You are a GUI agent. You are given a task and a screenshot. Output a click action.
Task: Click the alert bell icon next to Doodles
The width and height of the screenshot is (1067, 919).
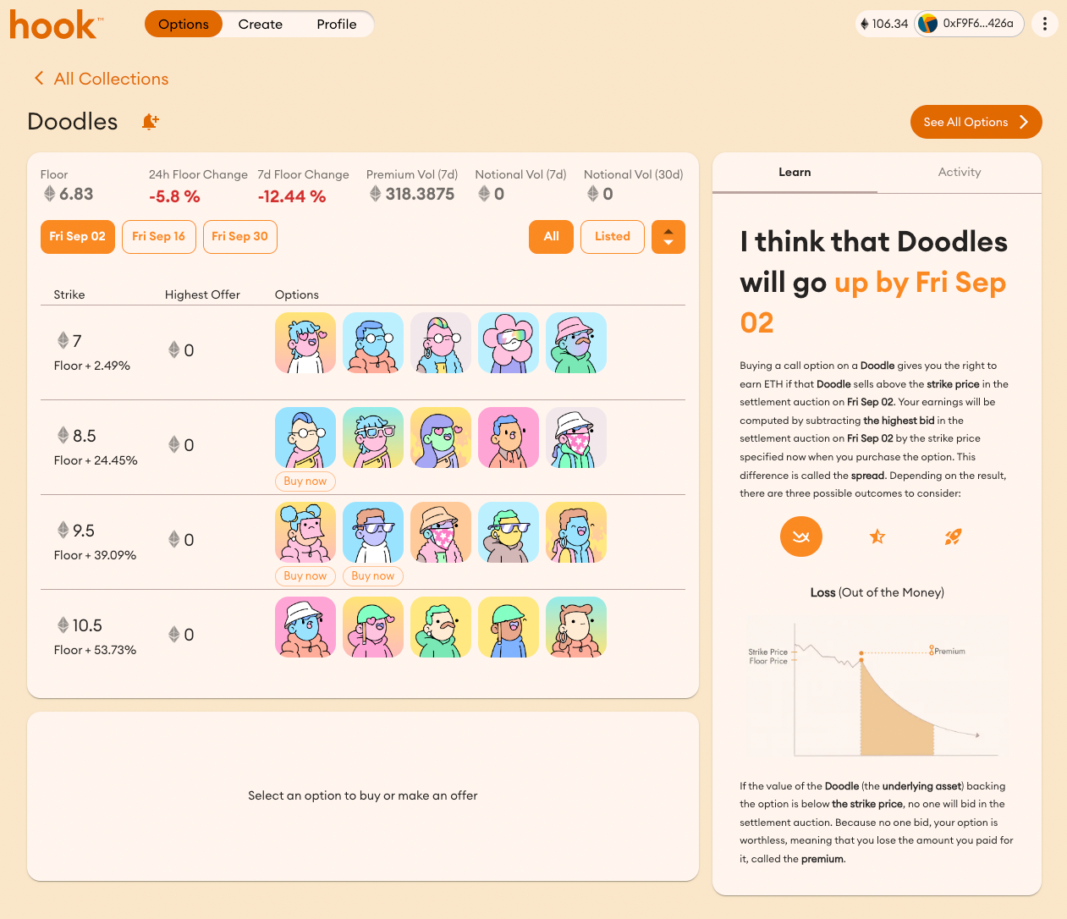150,122
